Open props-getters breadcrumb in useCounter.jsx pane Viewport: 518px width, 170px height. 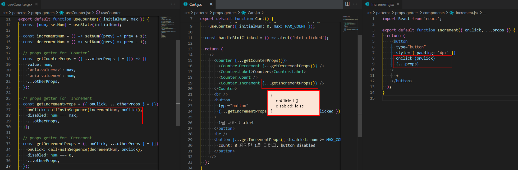pyautogui.click(x=43, y=13)
